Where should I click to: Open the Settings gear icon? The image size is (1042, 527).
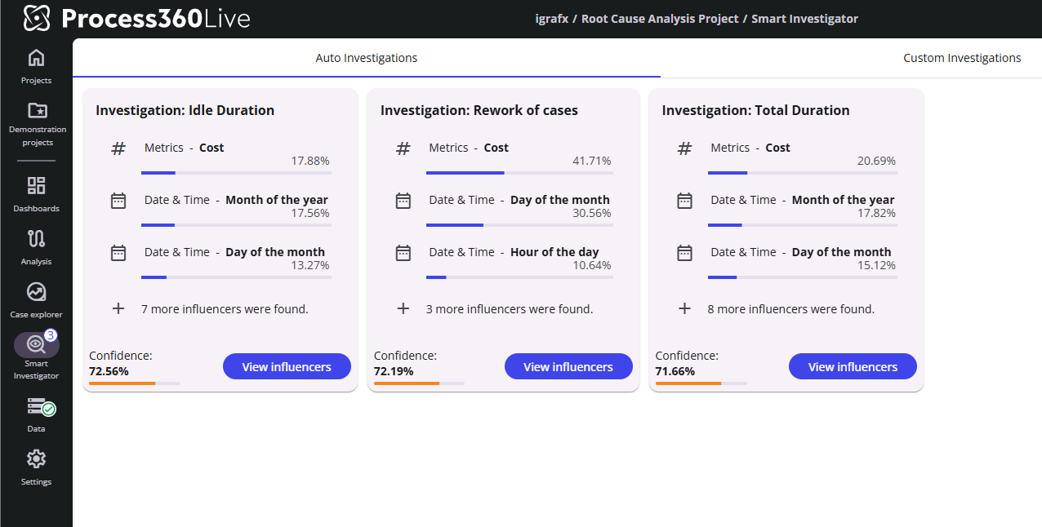(37, 458)
